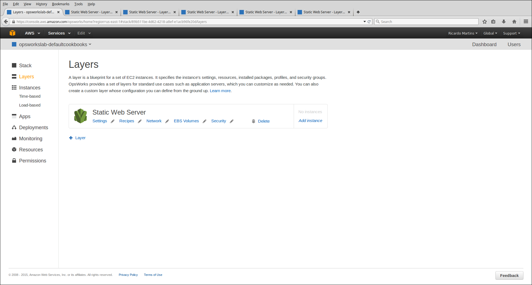Image resolution: width=532 pixels, height=285 pixels.
Task: Expand the Ricardo Martins account menu
Action: click(x=463, y=33)
